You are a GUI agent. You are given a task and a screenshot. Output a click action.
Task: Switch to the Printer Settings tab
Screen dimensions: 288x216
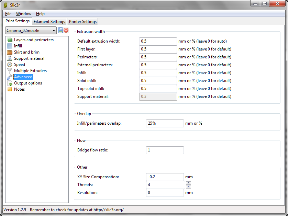[x=82, y=22]
